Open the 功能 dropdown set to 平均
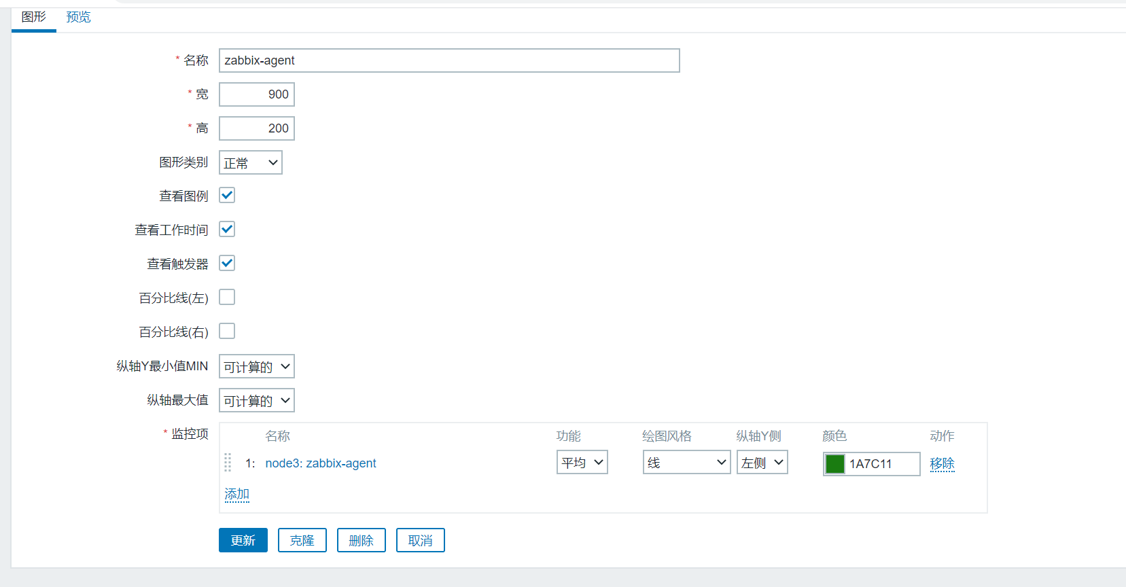This screenshot has height=587, width=1126. 582,462
